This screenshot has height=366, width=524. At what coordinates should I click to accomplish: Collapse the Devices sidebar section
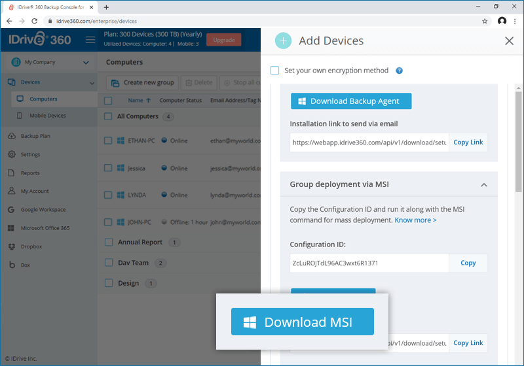91,83
